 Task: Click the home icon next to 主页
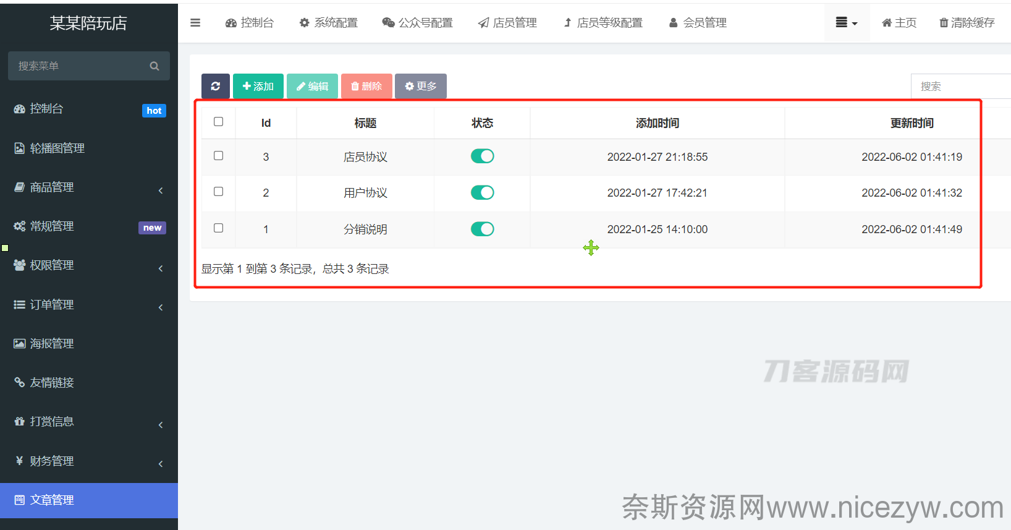point(887,23)
